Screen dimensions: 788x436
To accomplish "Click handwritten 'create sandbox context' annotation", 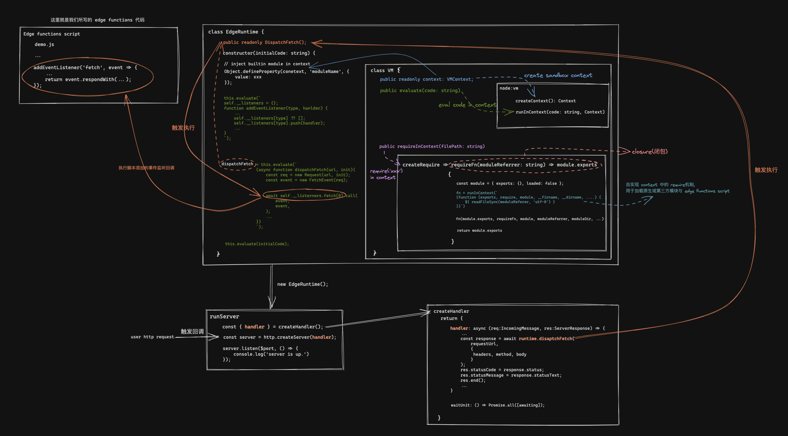I will tap(558, 75).
